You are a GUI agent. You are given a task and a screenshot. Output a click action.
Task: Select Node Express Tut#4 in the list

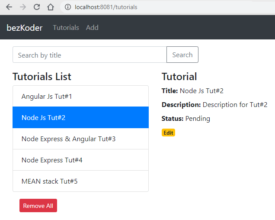click(81, 160)
